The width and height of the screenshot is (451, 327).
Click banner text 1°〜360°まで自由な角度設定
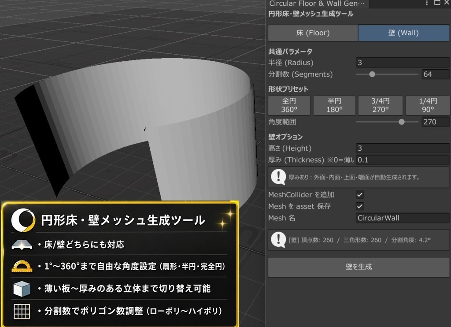[x=100, y=266]
